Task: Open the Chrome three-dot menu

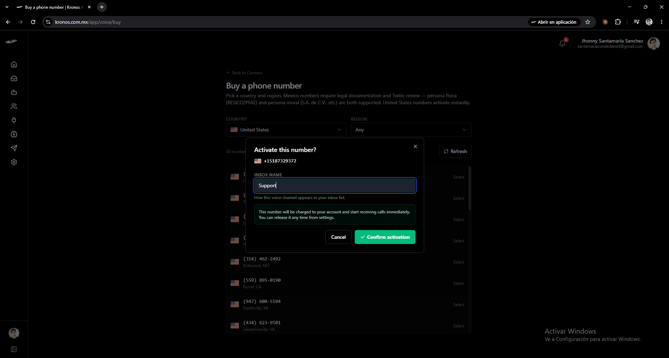Action: [x=662, y=22]
